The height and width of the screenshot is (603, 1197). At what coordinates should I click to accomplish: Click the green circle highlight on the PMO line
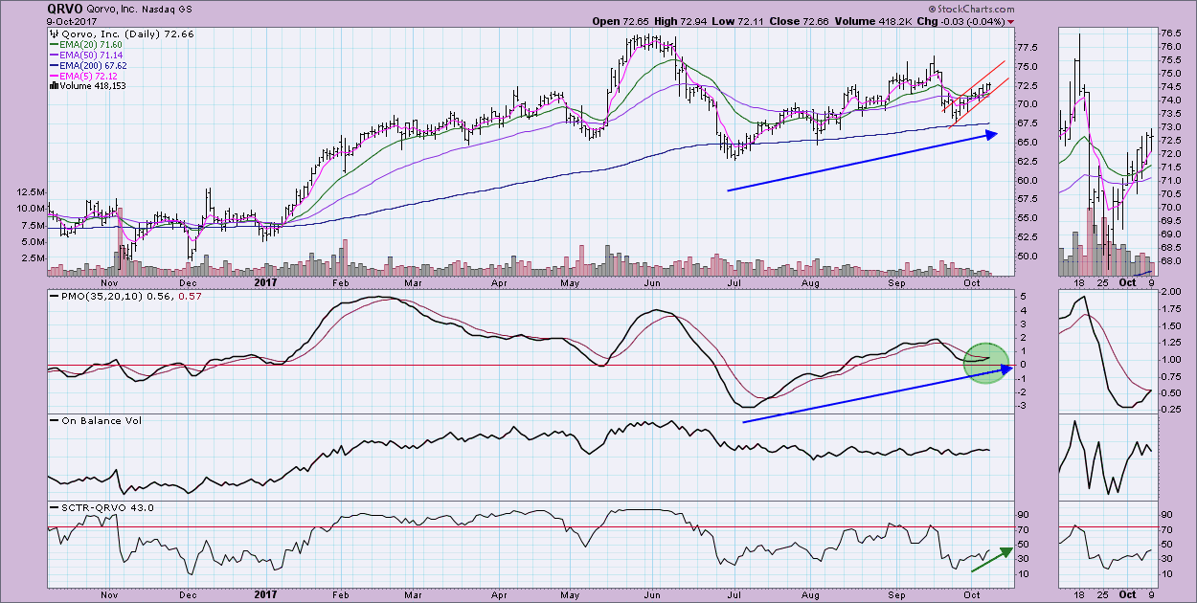(986, 365)
